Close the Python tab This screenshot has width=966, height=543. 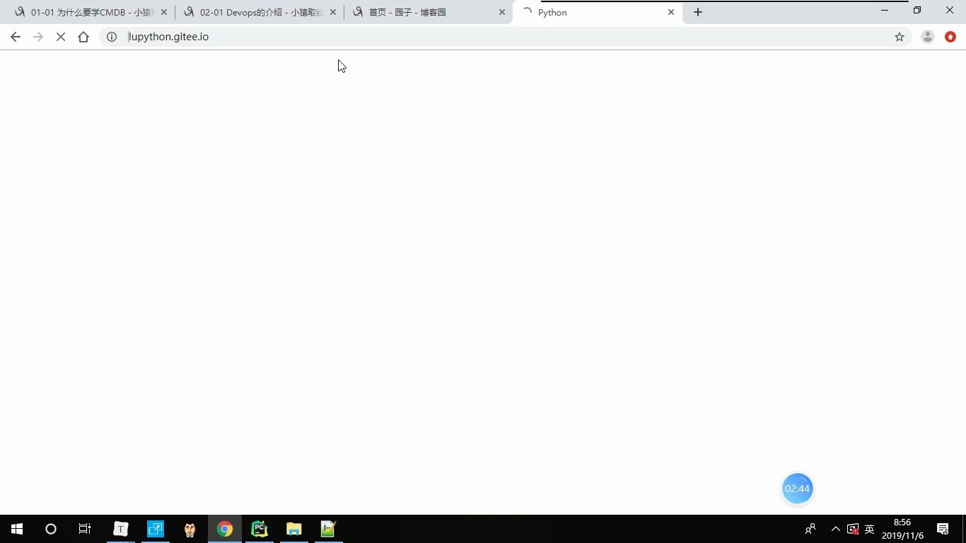[x=671, y=12]
